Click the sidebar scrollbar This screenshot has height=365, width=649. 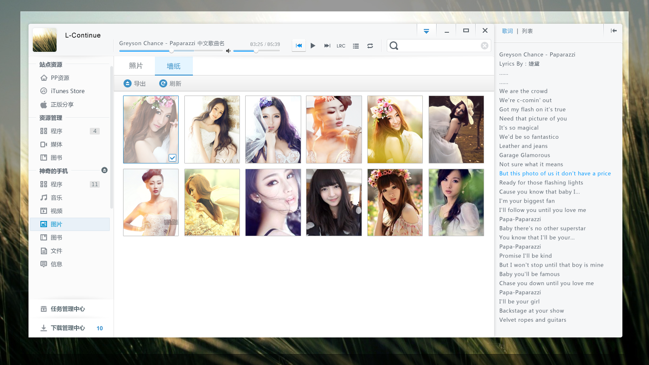112,138
